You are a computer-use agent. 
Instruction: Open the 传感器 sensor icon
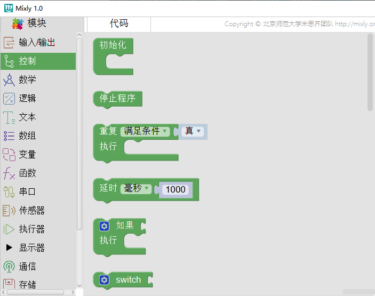(x=9, y=211)
